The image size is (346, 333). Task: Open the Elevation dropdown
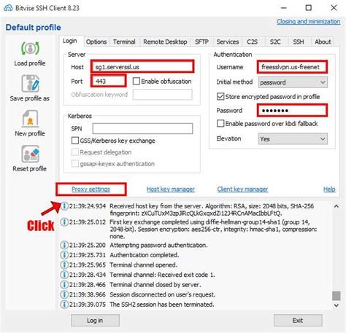[293, 139]
